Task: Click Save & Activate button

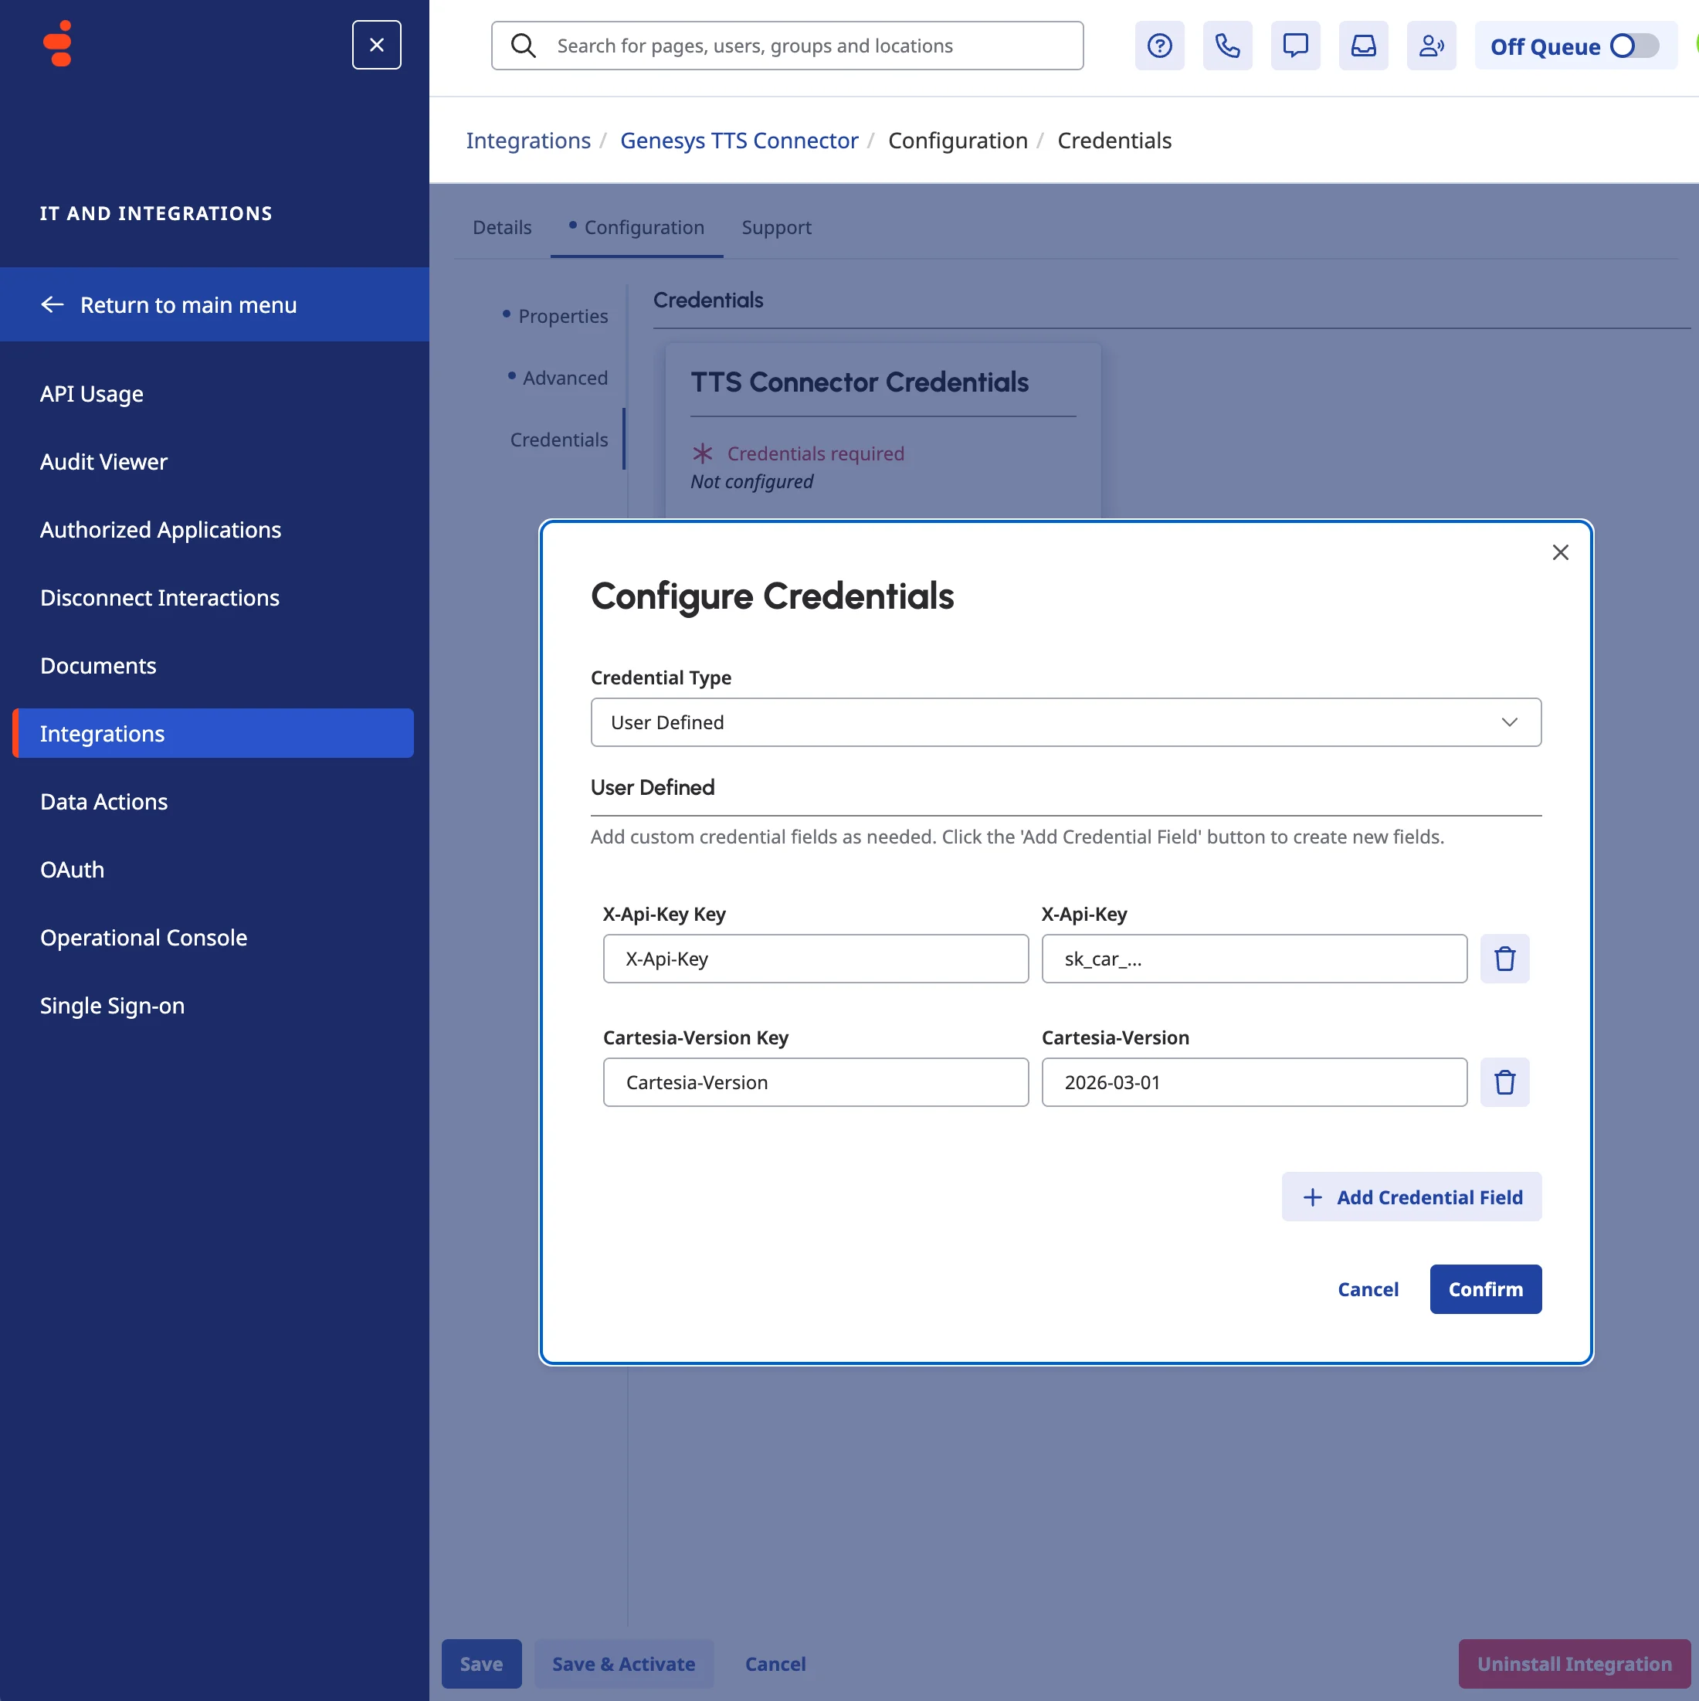Action: [x=624, y=1664]
